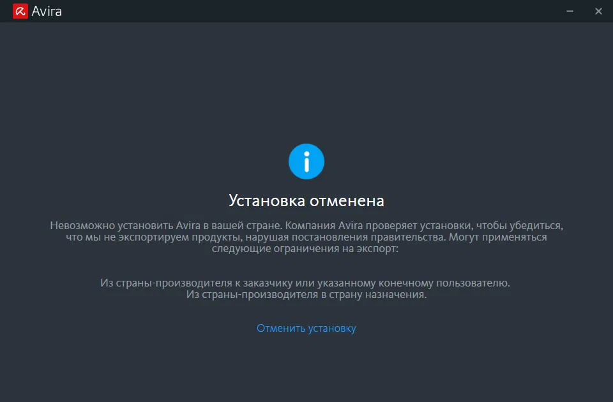Click the word отменена in the heading
The image size is (613, 402).
point(347,201)
